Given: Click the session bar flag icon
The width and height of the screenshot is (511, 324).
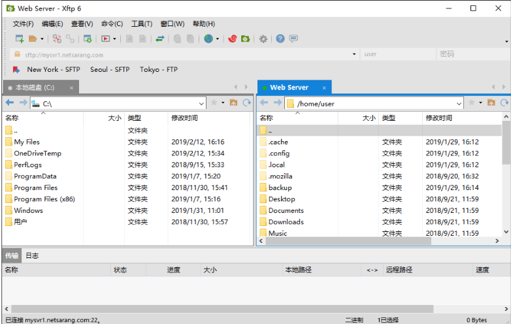Looking at the screenshot, I should [x=16, y=70].
